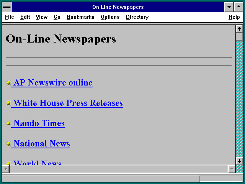
Task: Click the vertical scrollbar thumb
Action: click(239, 37)
